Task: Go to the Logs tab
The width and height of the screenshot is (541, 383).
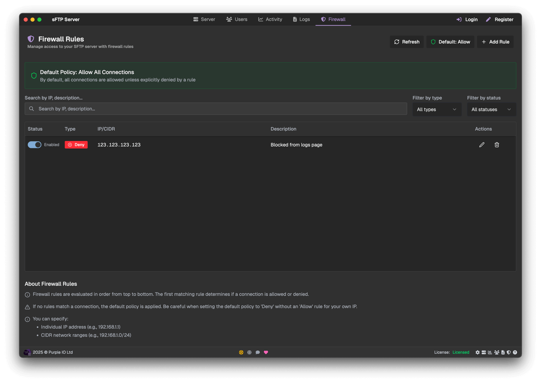Action: 301,19
